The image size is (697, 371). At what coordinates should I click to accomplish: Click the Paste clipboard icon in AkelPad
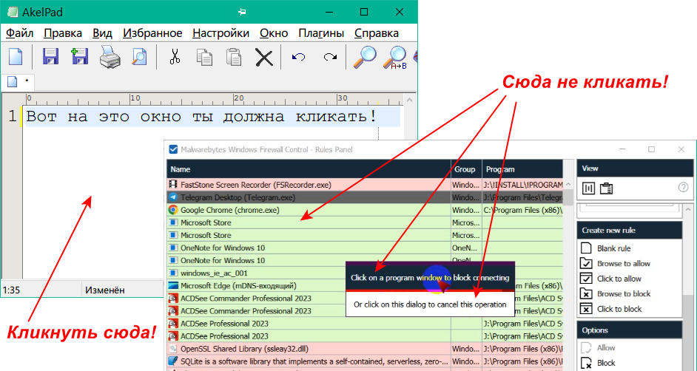coord(234,57)
